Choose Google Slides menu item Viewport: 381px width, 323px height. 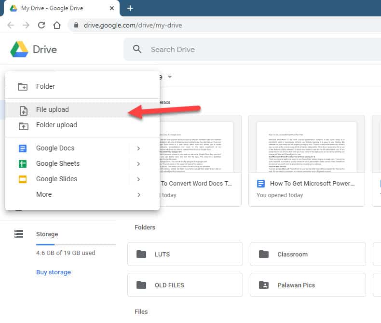coord(82,179)
